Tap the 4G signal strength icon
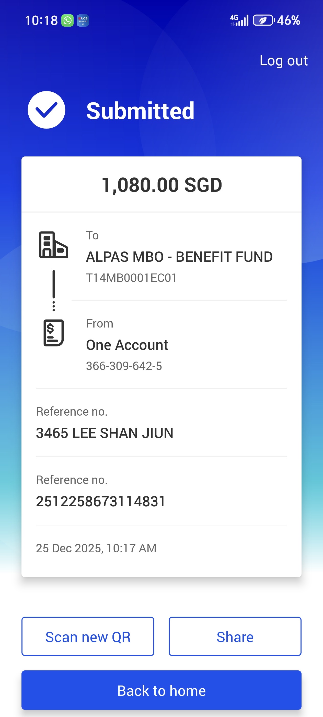The height and width of the screenshot is (717, 323). (x=239, y=20)
